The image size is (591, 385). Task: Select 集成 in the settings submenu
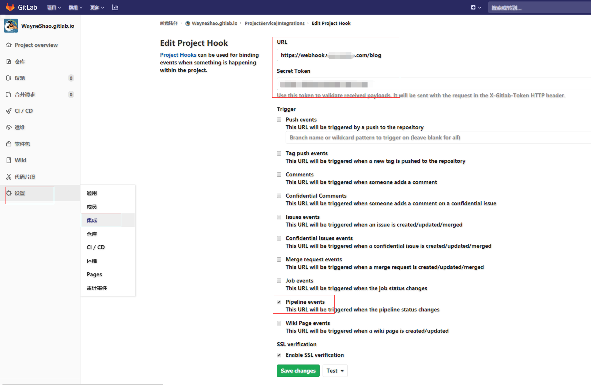point(92,220)
